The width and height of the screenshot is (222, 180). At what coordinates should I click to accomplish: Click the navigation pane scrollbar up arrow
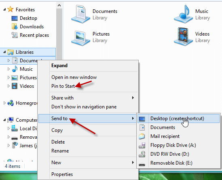[59, 6]
